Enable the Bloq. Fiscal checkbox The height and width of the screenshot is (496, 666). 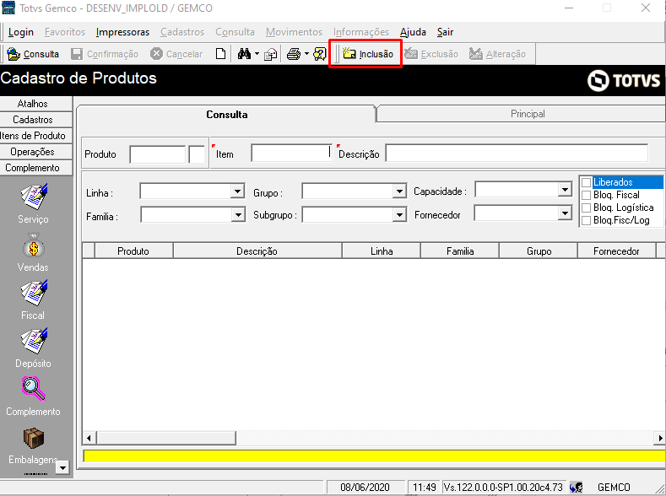point(586,195)
